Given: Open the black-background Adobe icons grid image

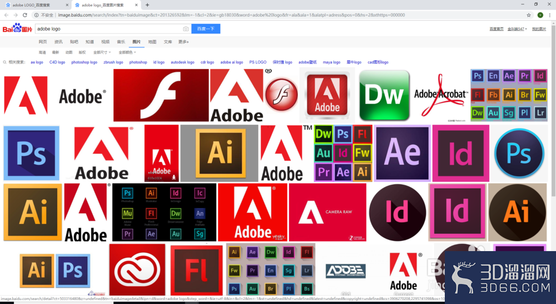Looking at the screenshot, I should point(164,212).
